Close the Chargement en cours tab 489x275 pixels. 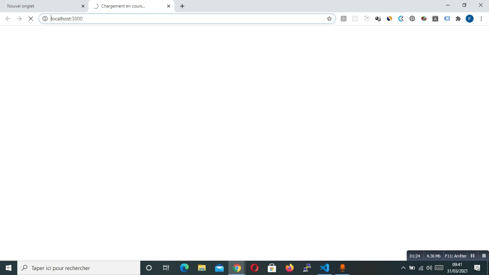[168, 6]
